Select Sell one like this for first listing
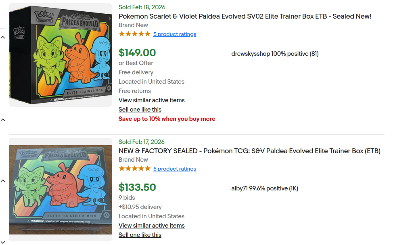The width and height of the screenshot is (393, 245). pyautogui.click(x=140, y=110)
